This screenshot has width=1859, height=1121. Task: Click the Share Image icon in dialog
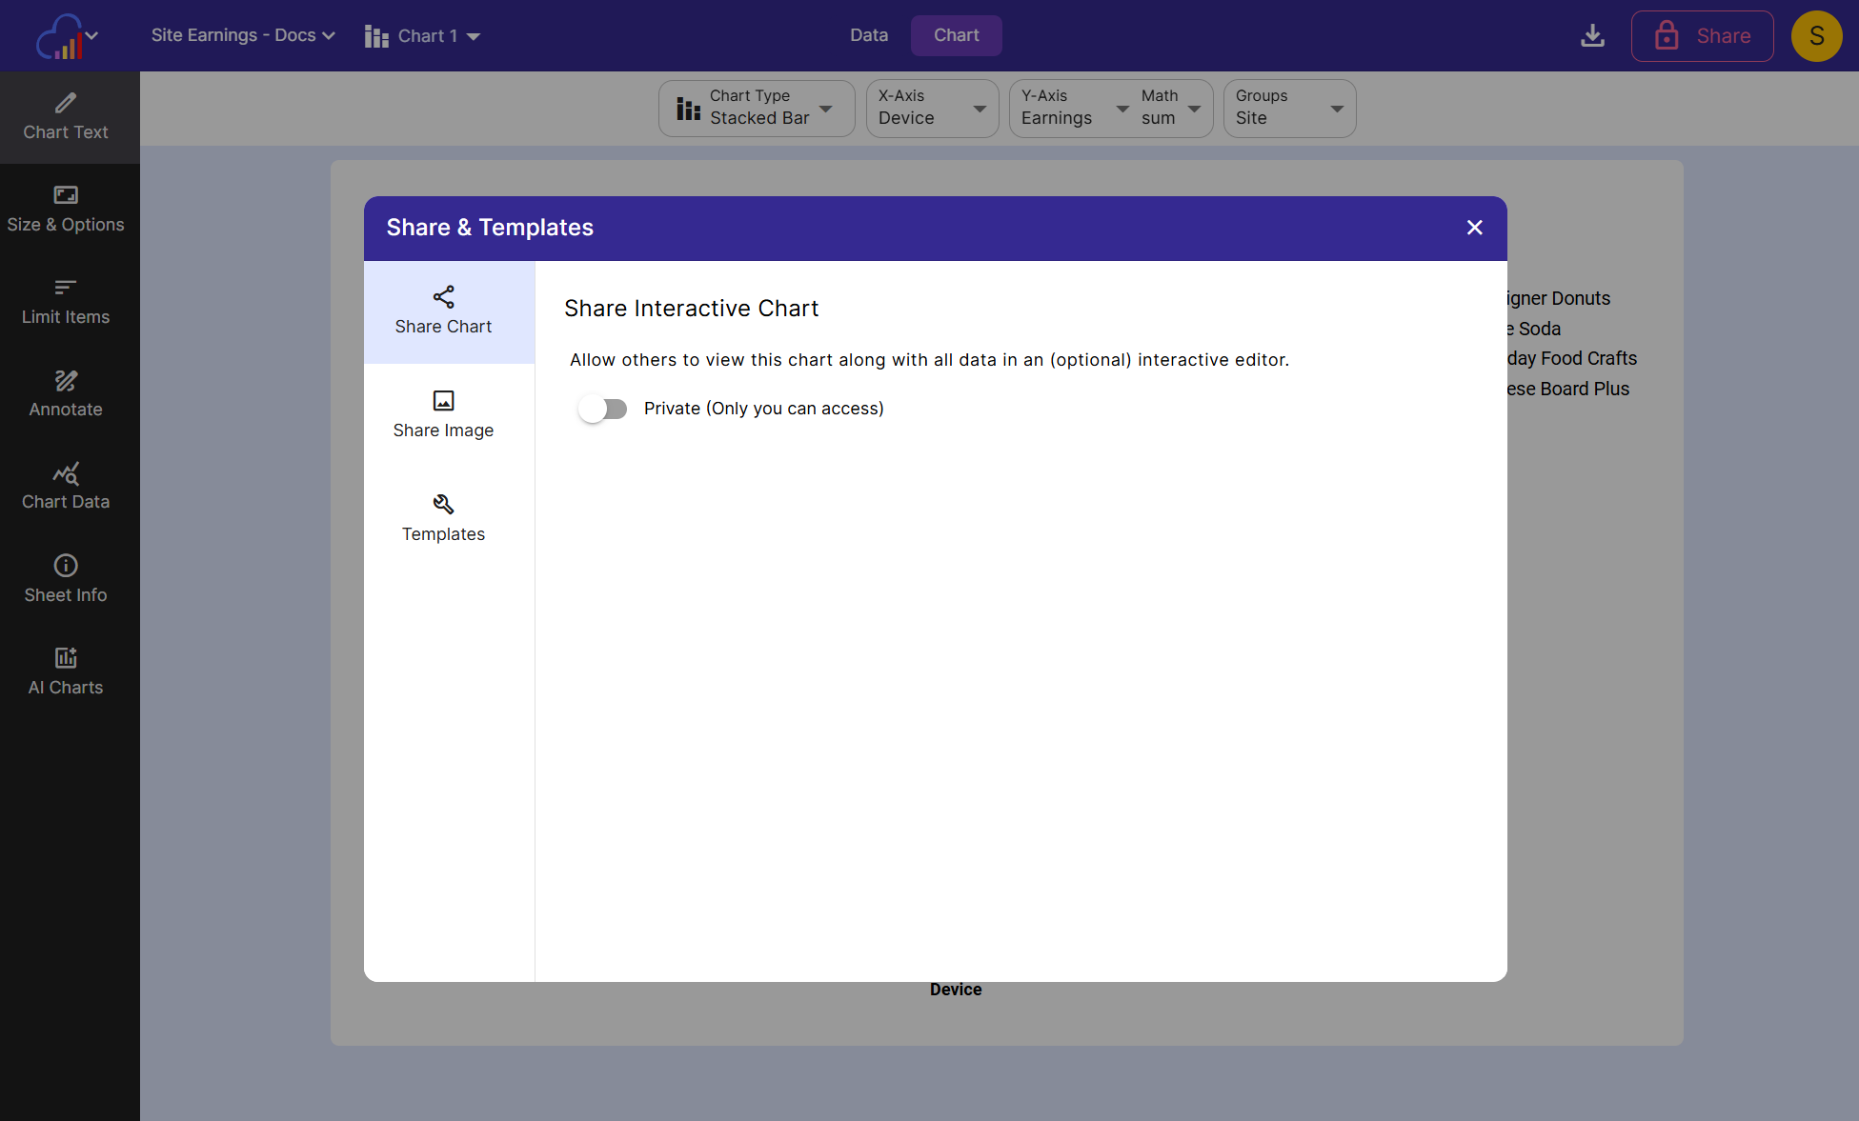coord(442,399)
